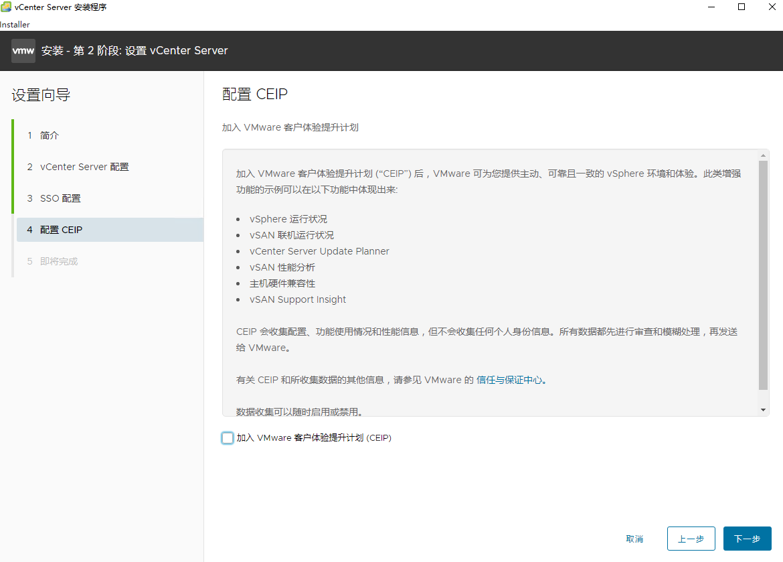Click the '主机硬件兼容性' list item
This screenshot has height=562, width=783.
pos(282,283)
